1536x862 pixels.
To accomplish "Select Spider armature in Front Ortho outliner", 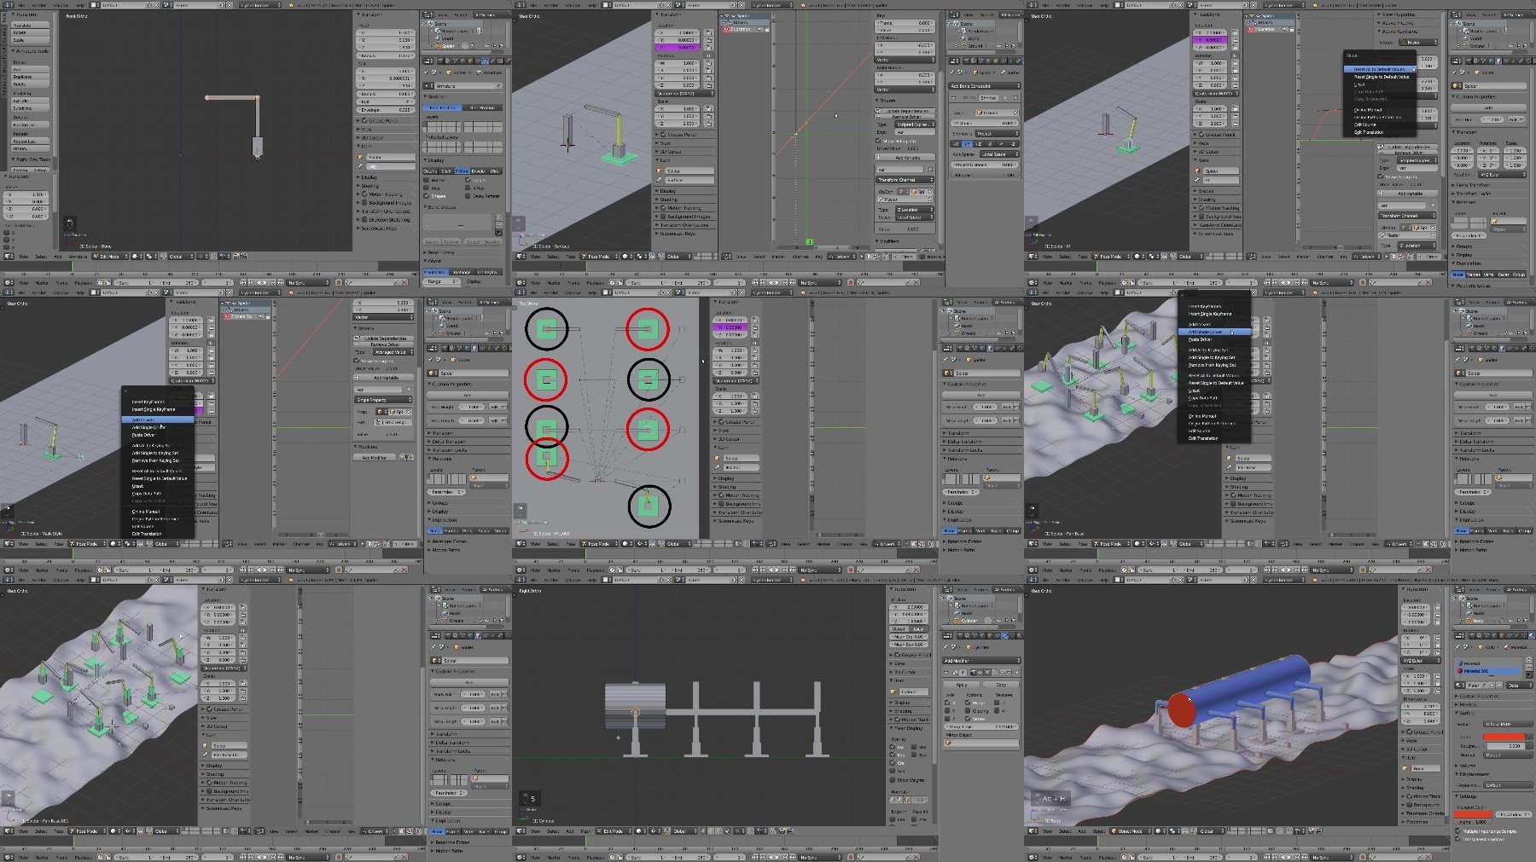I will tap(447, 45).
